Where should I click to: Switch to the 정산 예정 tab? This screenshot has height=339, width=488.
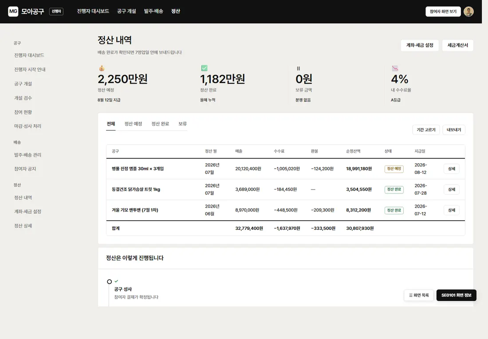(x=133, y=124)
